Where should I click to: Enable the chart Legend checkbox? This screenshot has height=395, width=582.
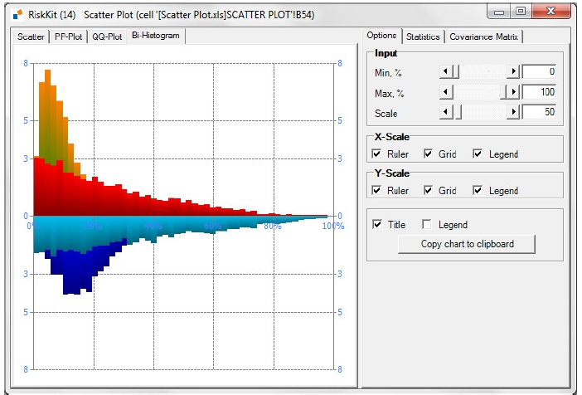[x=427, y=224]
